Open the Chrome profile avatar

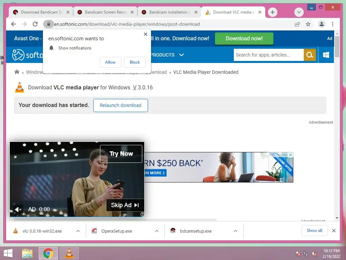coord(322,24)
